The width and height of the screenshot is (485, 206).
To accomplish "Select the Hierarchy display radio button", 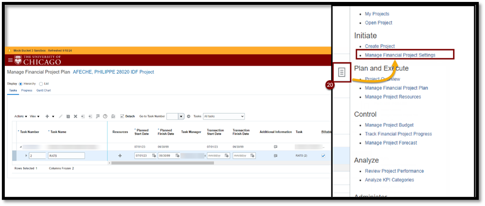I will pos(21,83).
